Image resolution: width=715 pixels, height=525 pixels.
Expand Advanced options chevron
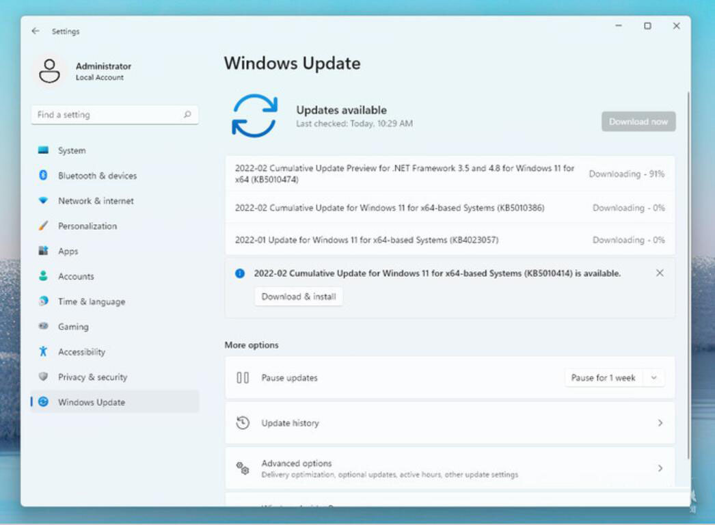(x=660, y=468)
